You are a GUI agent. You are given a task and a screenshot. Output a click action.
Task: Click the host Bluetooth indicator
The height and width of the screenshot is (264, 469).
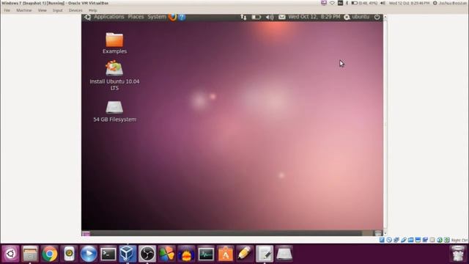[x=347, y=3]
